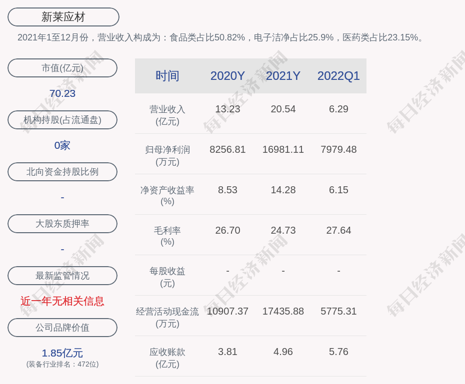Click the 70.23 market value figure
Image resolution: width=465 pixels, height=384 pixels.
(62, 93)
